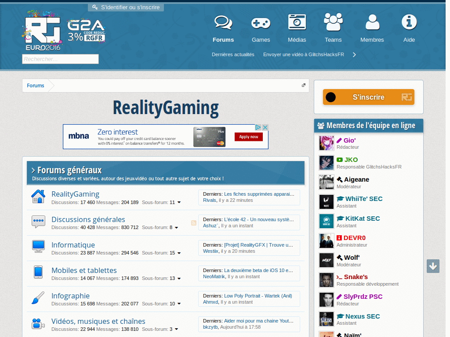Click the monitor icon for Informatique

pyautogui.click(x=38, y=247)
